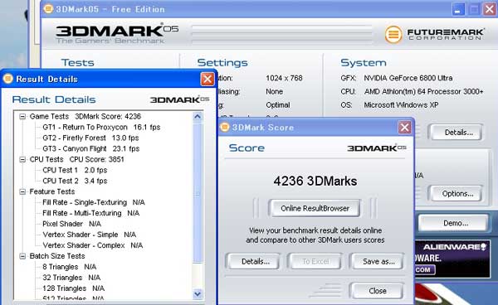Select the 8 Triangles row
The width and height of the screenshot is (498, 305).
[x=70, y=267]
